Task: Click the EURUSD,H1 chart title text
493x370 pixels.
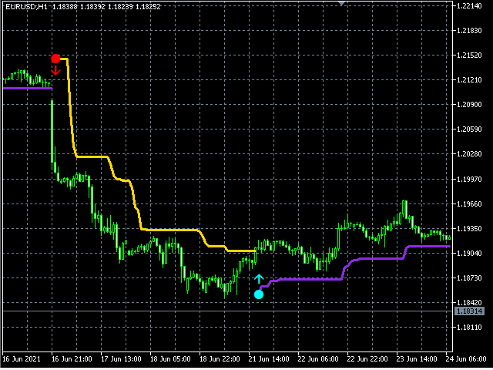Action: (x=26, y=7)
